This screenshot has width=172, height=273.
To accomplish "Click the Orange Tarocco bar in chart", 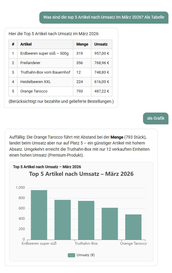I will 133,227.
